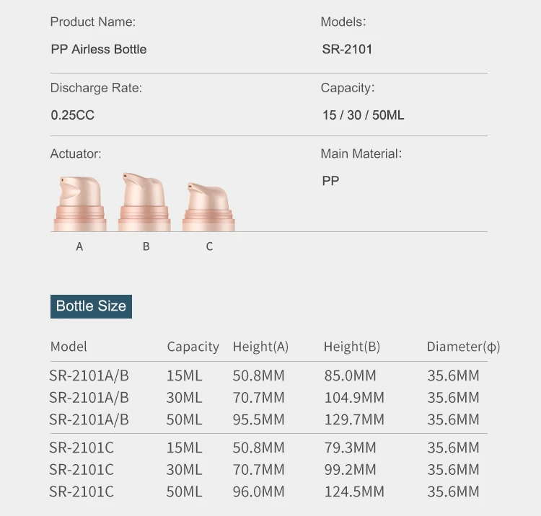Click the Height(A) column header
Image resolution: width=541 pixels, height=516 pixels.
pyautogui.click(x=260, y=347)
